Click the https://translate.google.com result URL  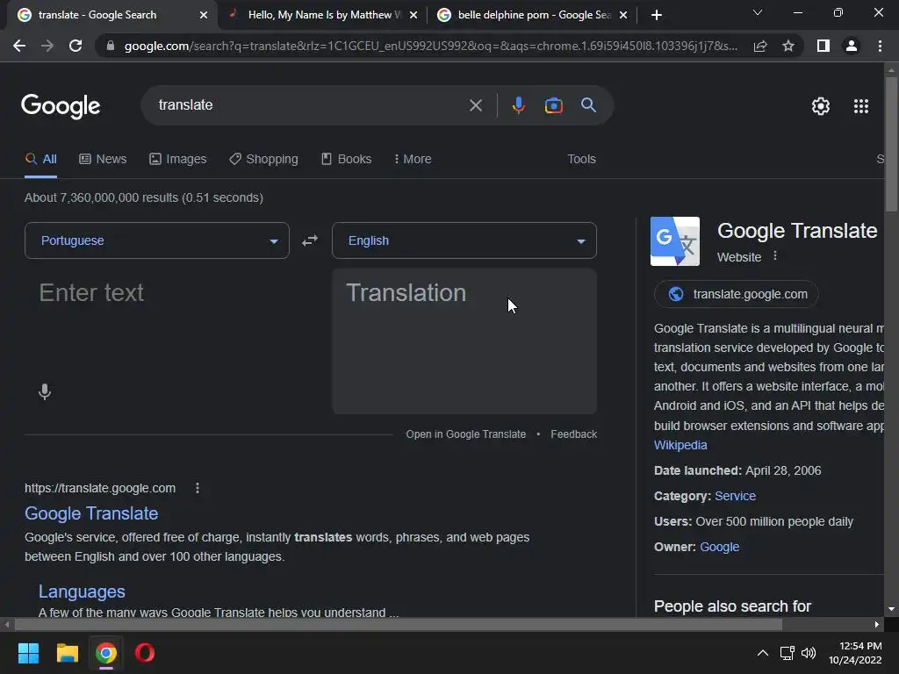click(x=100, y=488)
